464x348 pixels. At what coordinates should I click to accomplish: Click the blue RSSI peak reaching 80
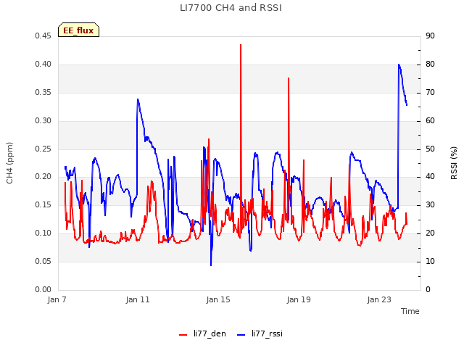(399, 65)
